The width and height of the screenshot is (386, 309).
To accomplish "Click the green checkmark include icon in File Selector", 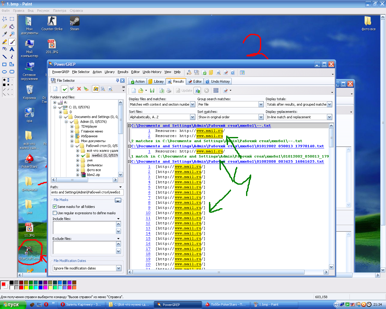I will tap(65, 89).
